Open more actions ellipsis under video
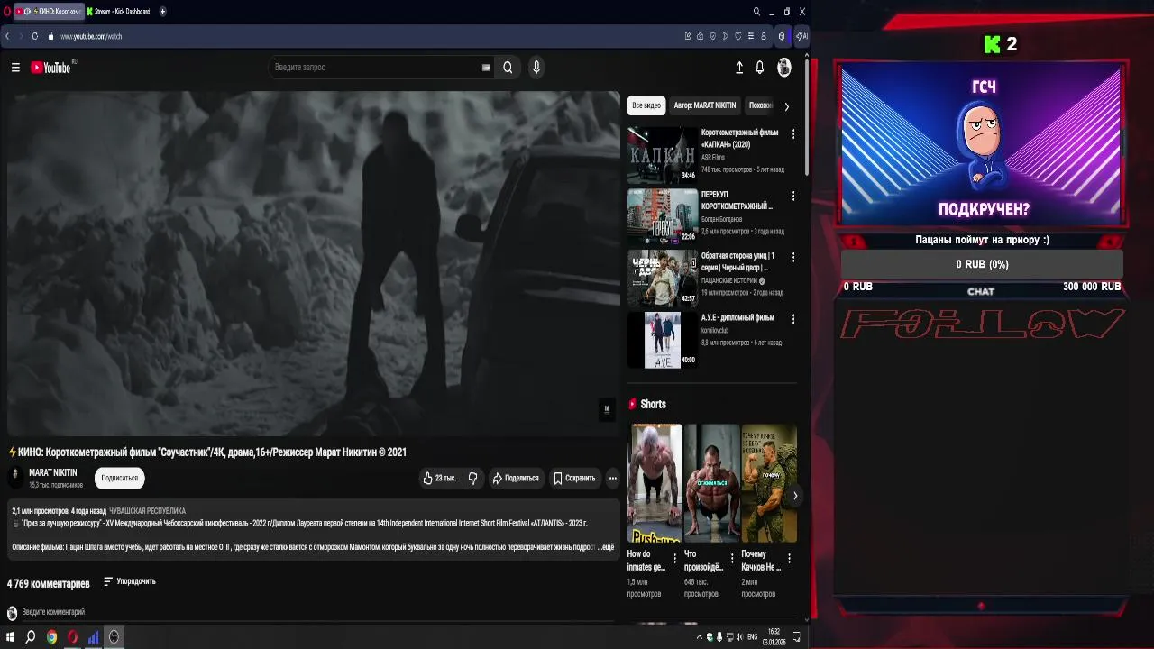 pos(613,479)
